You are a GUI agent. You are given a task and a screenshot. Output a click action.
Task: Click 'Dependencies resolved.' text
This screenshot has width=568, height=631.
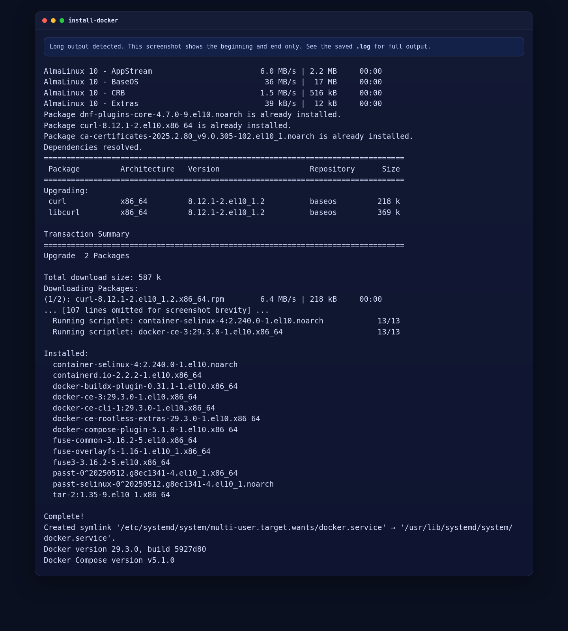93,147
